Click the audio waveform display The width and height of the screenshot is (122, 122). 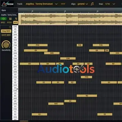click(x=70, y=19)
